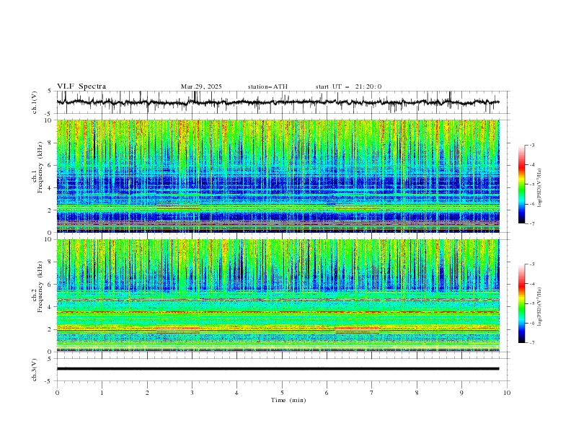Click the ch.1 "Frequency (kHz)" axis label
This screenshot has height=441, width=571.
pyautogui.click(x=40, y=167)
